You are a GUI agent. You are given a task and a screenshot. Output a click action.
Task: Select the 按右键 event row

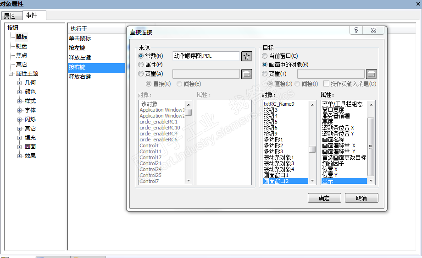(x=96, y=67)
